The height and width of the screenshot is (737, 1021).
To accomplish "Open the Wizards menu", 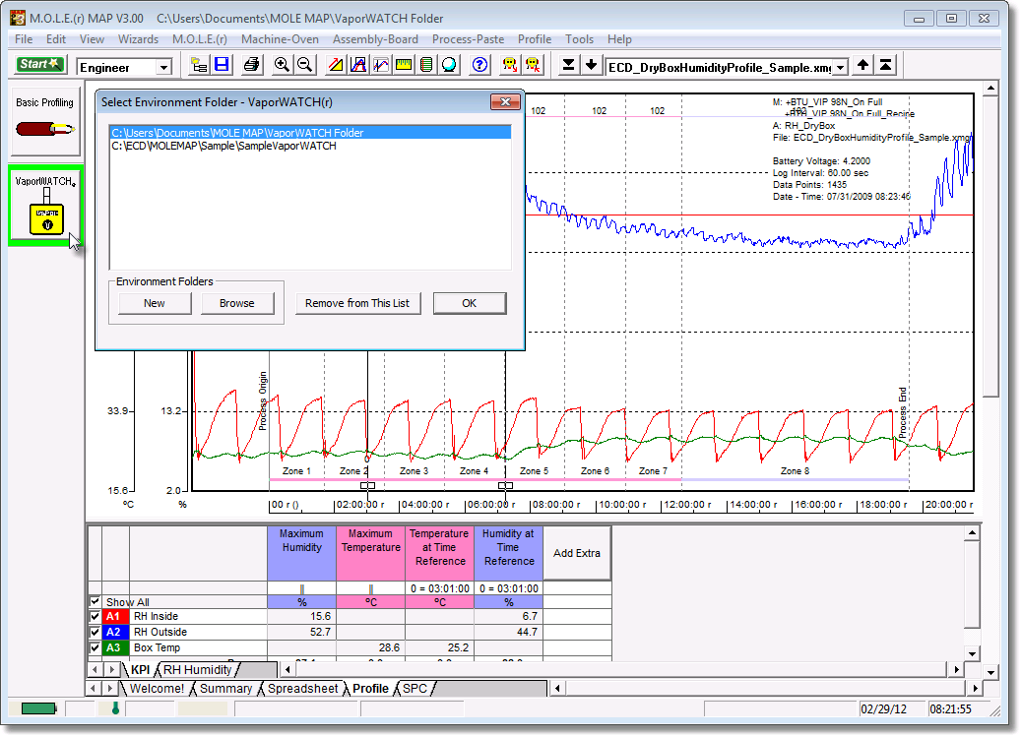I will [138, 39].
